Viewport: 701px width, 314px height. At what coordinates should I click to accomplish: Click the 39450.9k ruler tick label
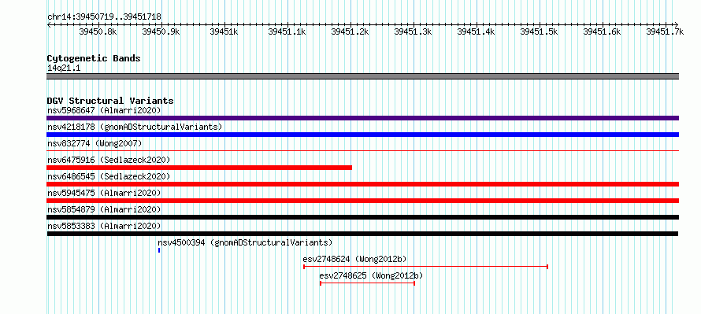(161, 31)
